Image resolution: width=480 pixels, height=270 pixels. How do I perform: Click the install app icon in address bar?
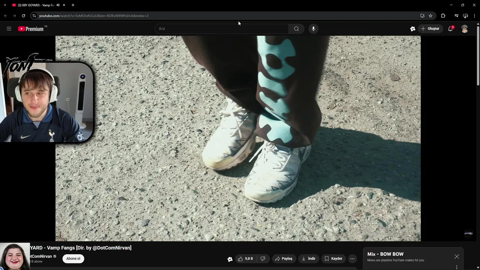(x=422, y=16)
